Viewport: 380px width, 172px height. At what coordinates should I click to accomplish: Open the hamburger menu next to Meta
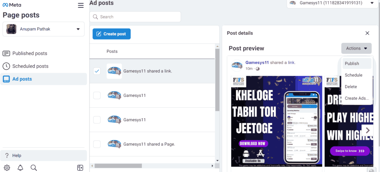click(x=81, y=5)
